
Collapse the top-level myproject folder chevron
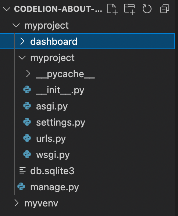(16, 25)
